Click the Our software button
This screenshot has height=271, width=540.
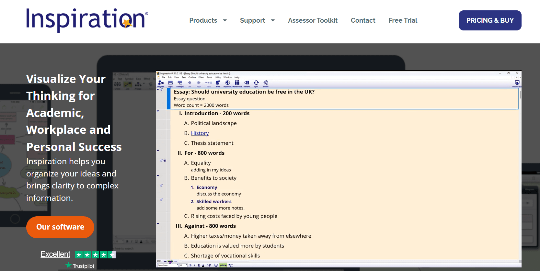[60, 227]
